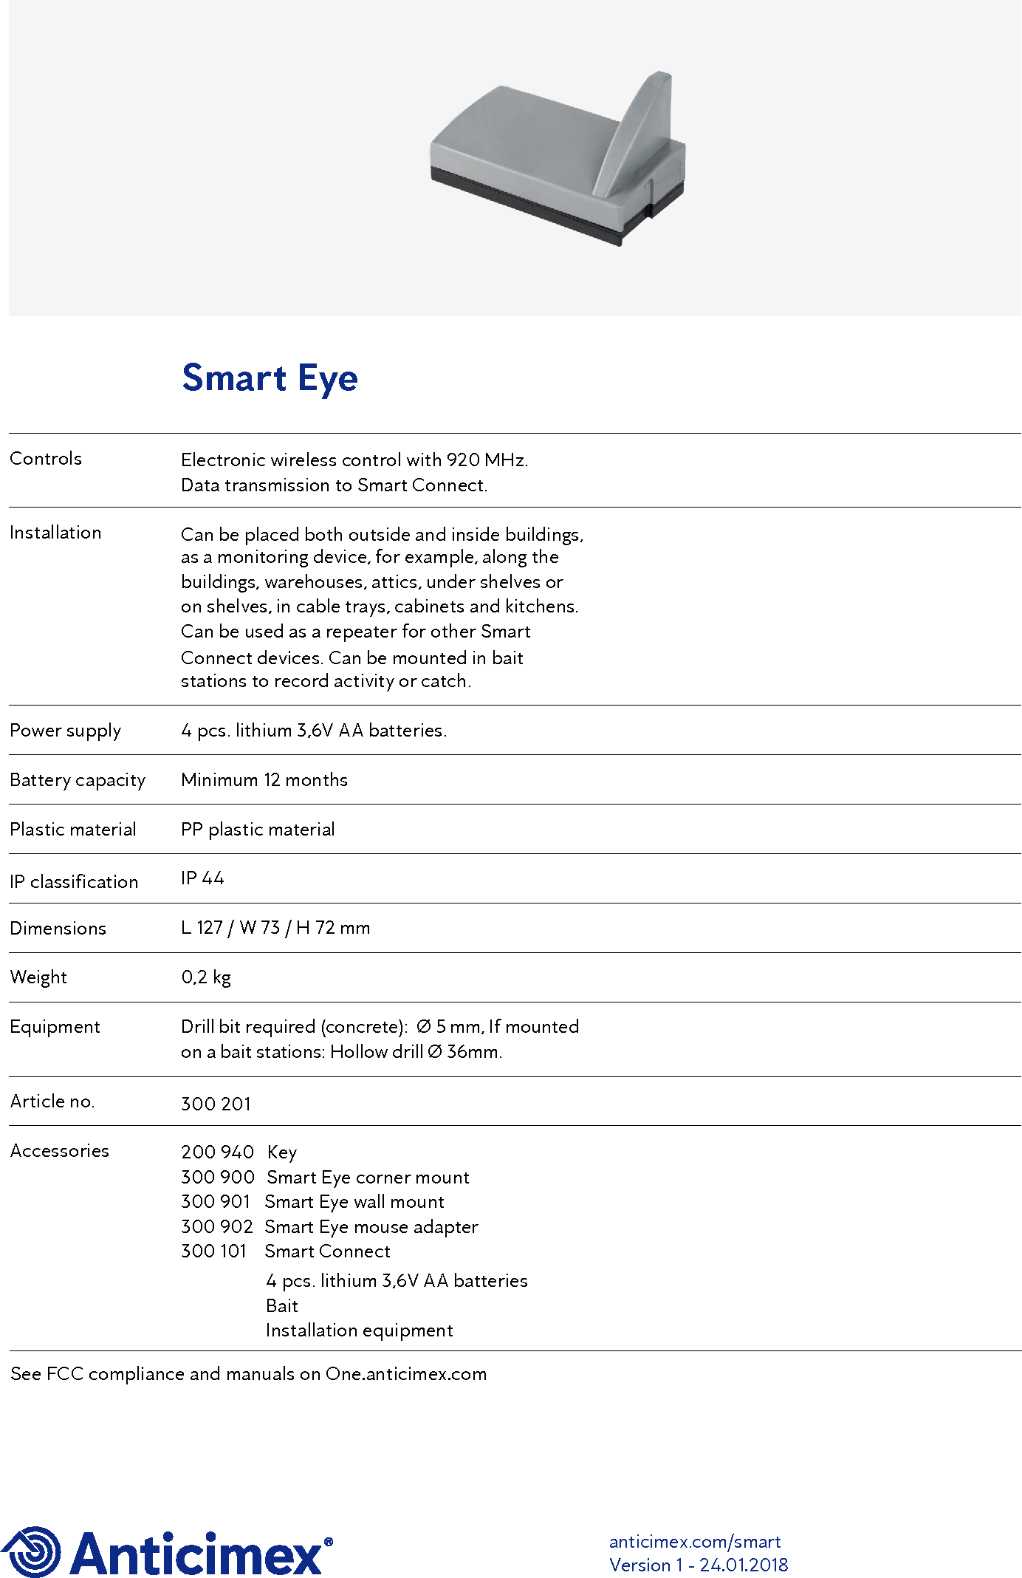Screen dimensions: 1022x1578
Task: Select the Power supply label
Action: (66, 731)
